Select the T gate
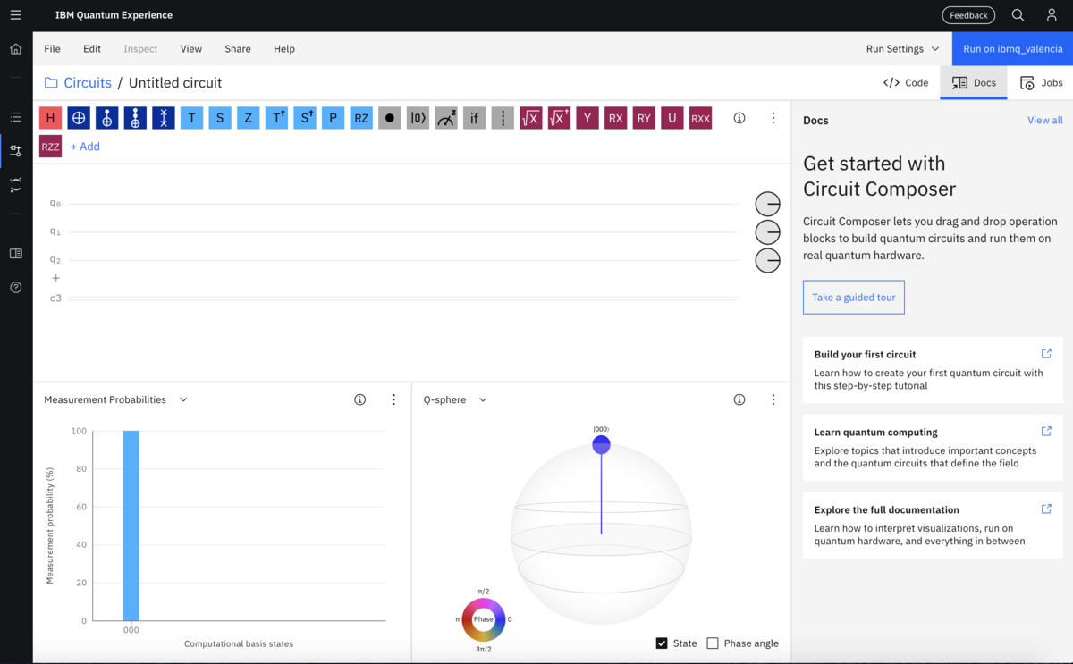The image size is (1073, 664). (191, 118)
